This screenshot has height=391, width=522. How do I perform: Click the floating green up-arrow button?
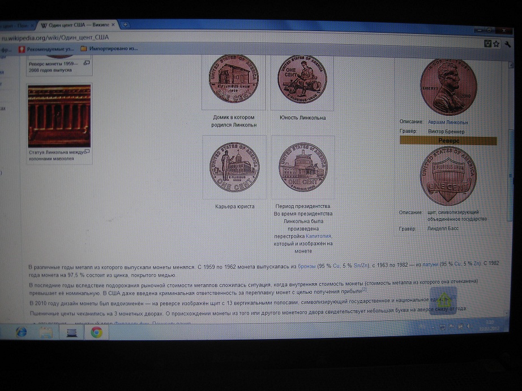tap(443, 300)
